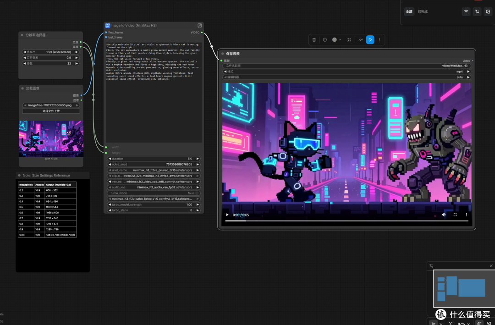
Task: Open the node color picker dropdown
Action: (336, 40)
